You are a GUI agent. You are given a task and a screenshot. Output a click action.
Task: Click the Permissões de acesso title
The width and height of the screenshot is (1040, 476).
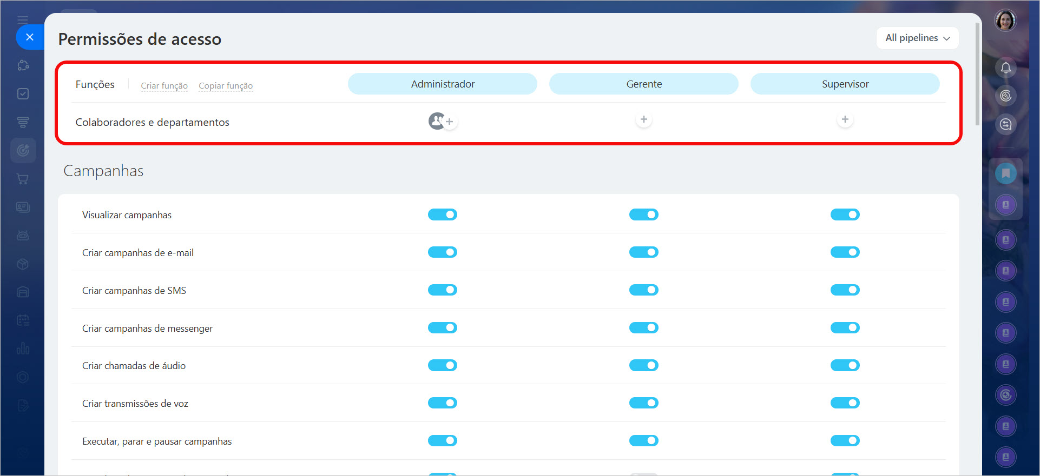(140, 39)
